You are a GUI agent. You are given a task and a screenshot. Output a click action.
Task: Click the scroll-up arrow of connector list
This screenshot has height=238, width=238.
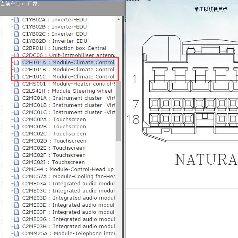coord(118,19)
